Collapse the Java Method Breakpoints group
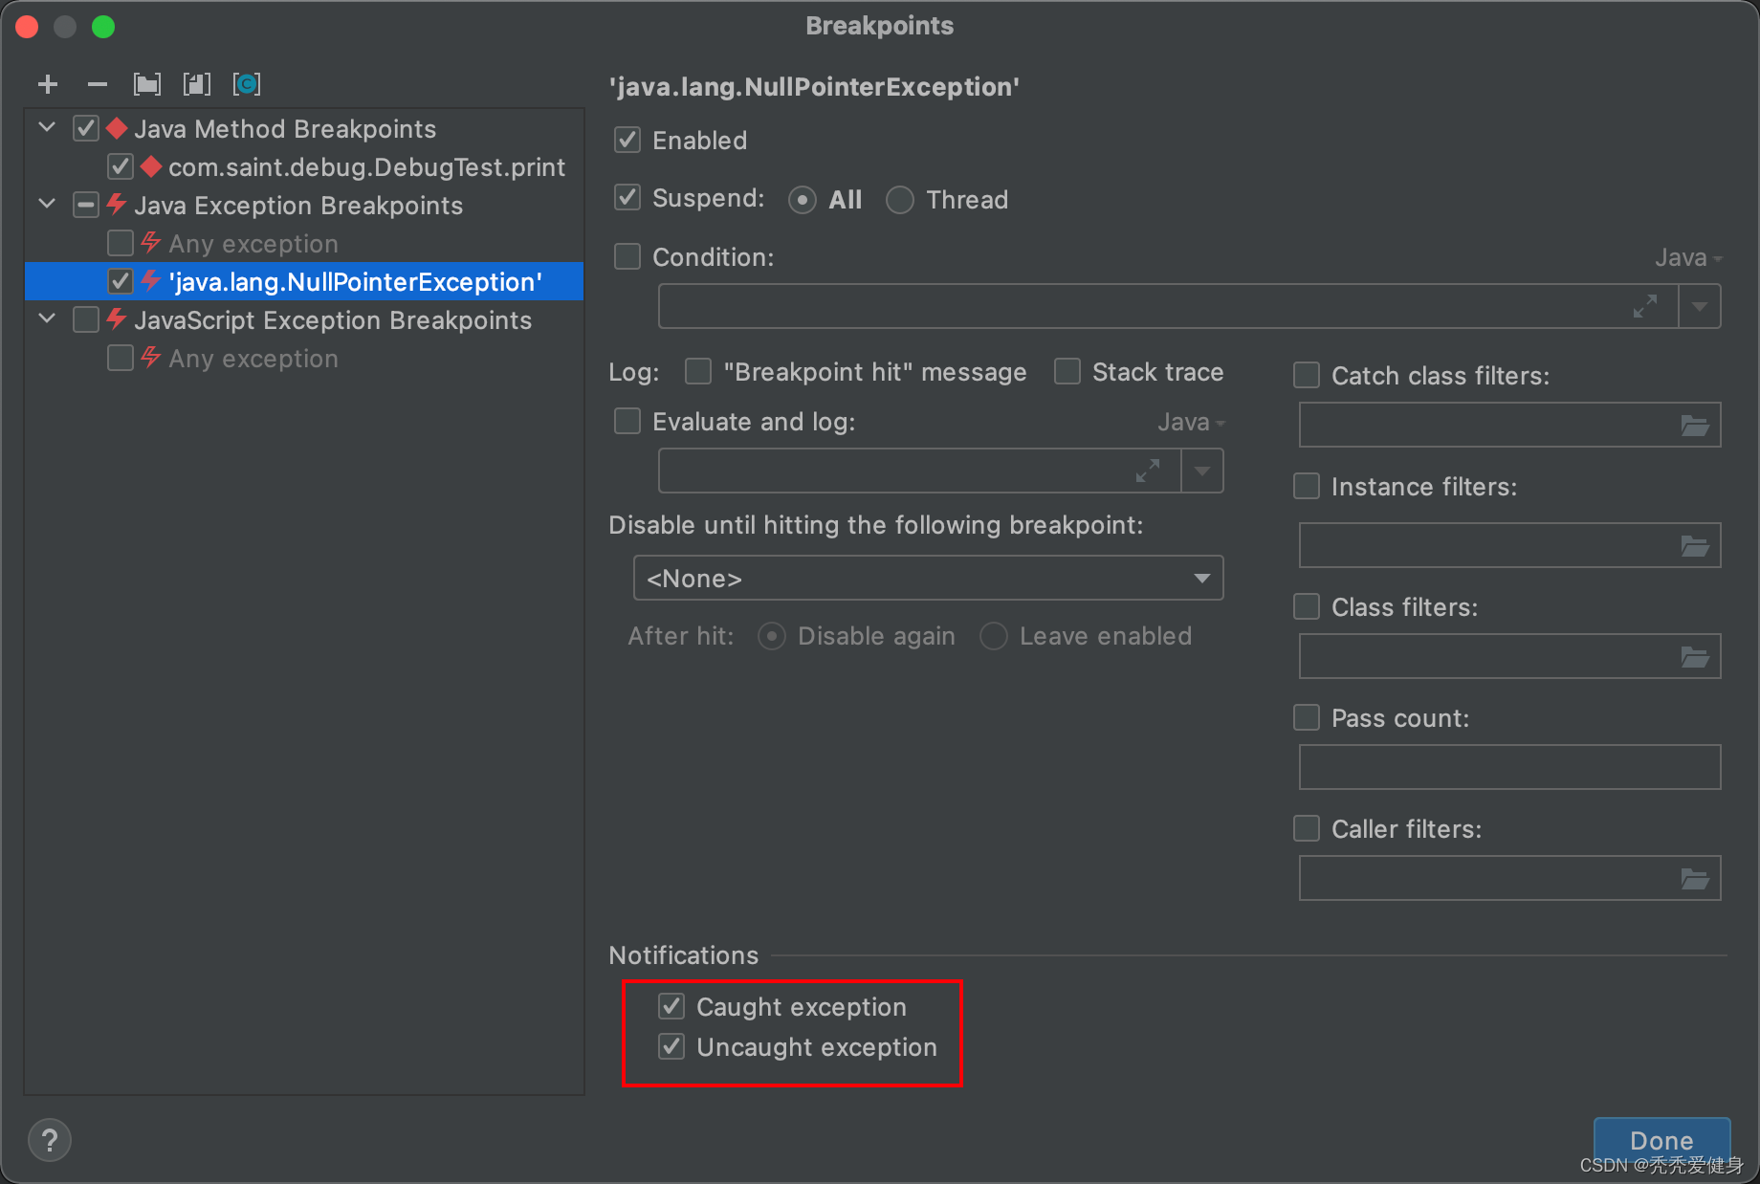 [47, 128]
